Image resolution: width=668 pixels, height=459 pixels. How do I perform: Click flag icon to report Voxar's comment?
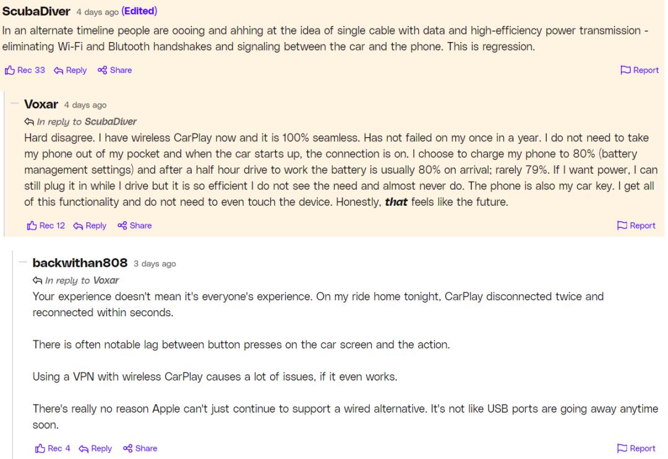(622, 225)
